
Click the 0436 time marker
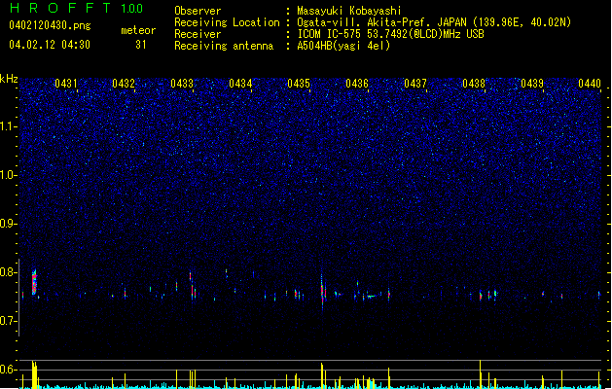[357, 84]
